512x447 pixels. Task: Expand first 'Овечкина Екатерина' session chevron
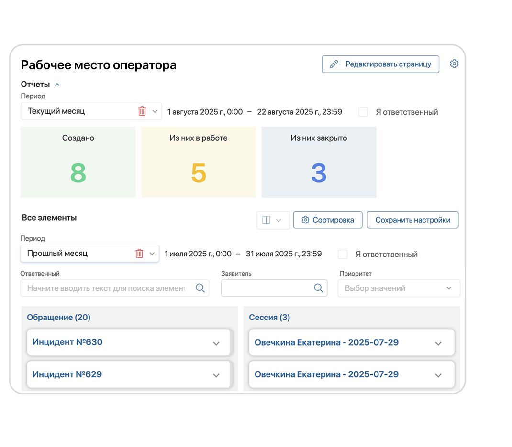click(x=438, y=343)
